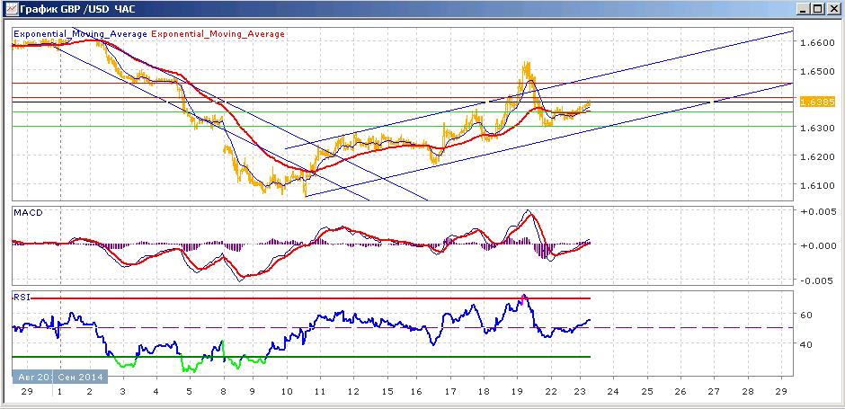Select date 23 on time axis

[x=580, y=391]
